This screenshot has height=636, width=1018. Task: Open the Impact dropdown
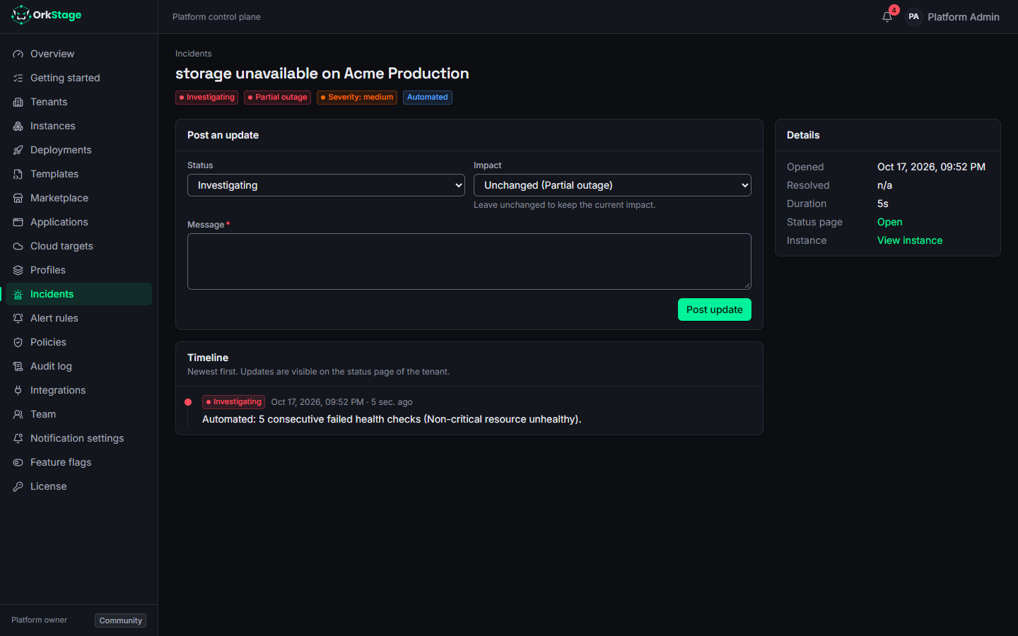pyautogui.click(x=612, y=185)
